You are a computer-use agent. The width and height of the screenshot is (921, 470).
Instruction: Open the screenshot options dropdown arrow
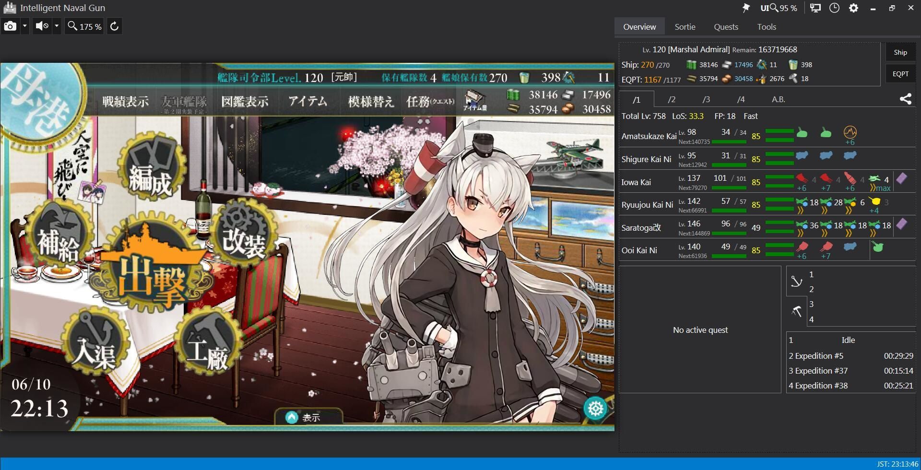24,26
